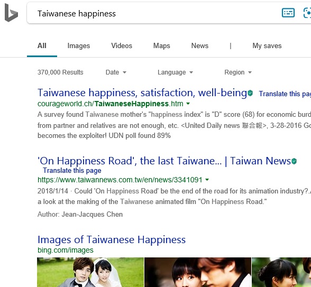
Task: Open My saves
Action: (x=267, y=46)
